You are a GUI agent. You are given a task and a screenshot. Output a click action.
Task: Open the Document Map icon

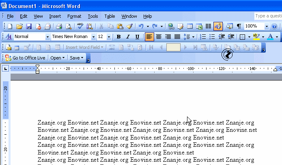(x=230, y=26)
